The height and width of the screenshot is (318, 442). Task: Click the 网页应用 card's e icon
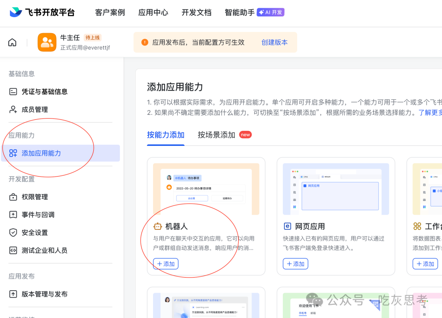click(287, 226)
